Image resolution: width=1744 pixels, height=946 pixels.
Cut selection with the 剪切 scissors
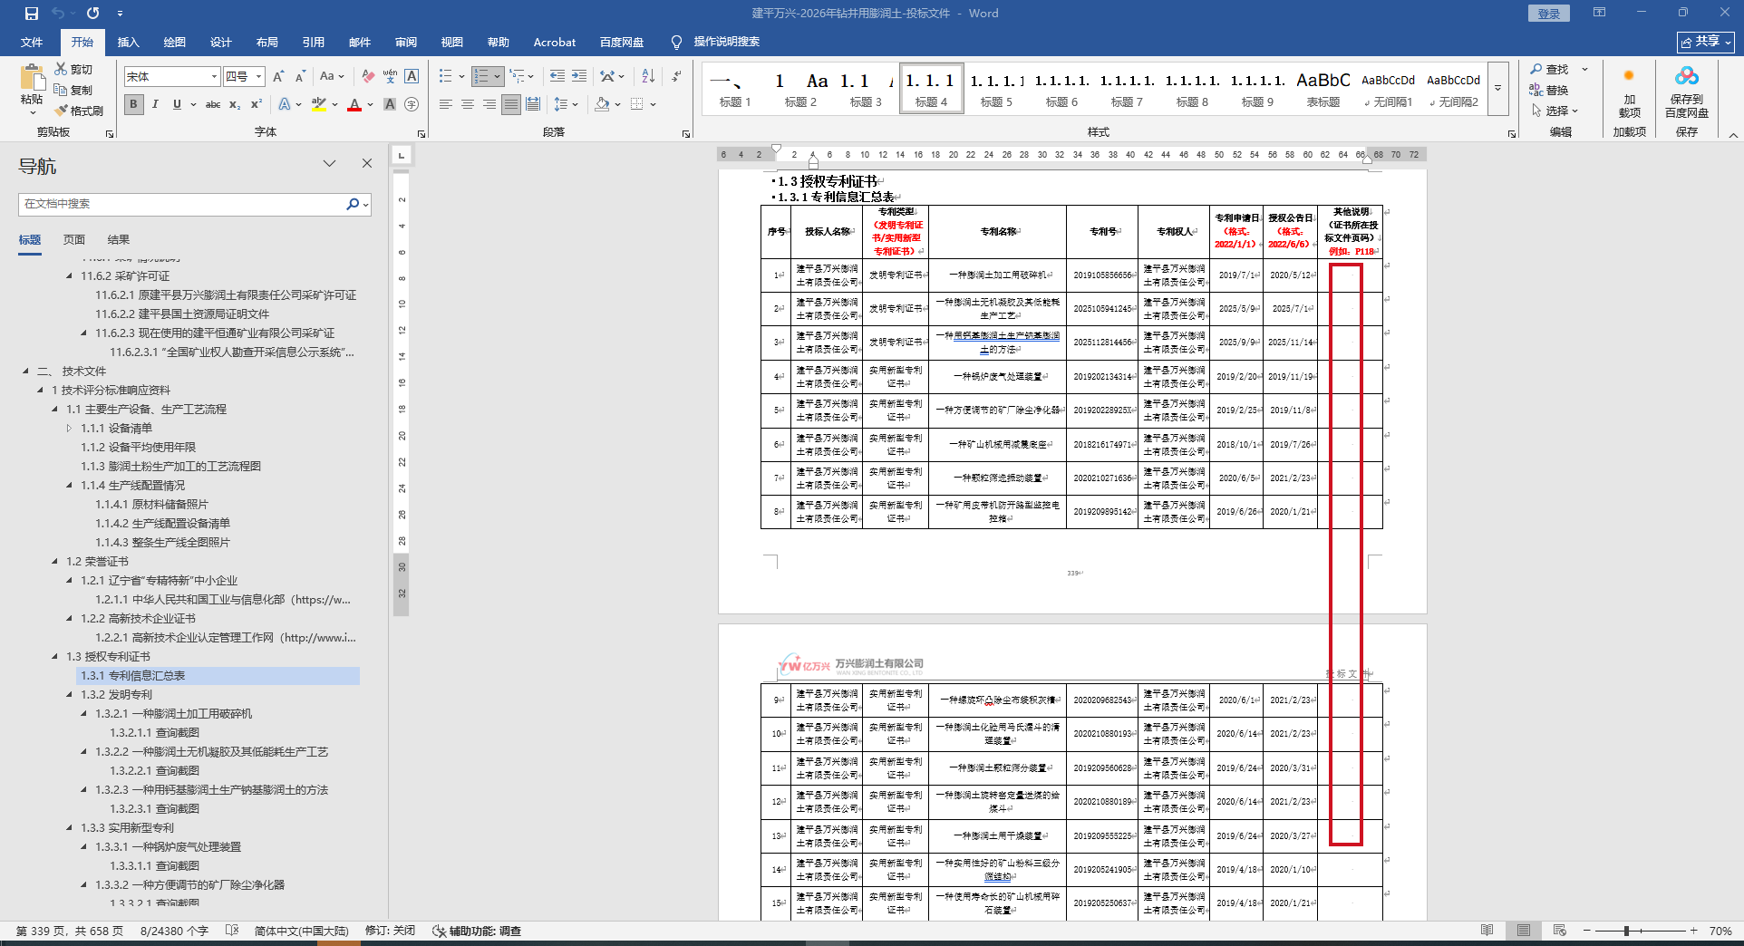(73, 69)
